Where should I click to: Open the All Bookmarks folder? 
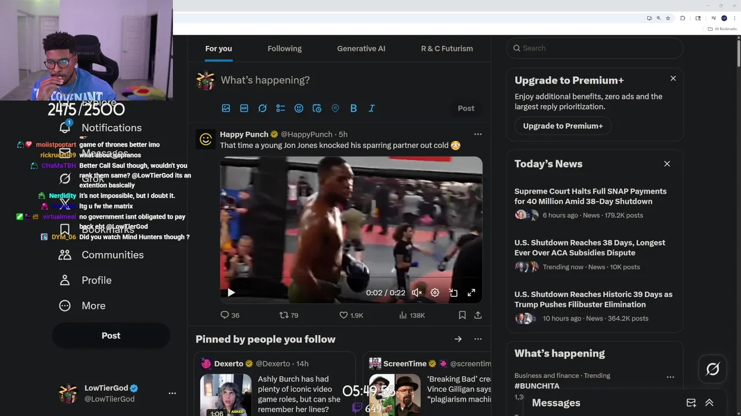(722, 29)
